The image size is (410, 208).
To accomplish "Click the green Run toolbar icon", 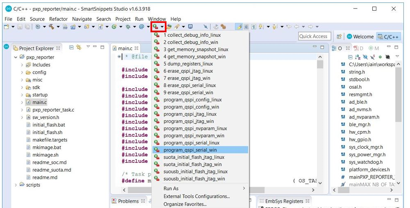I will click(114, 27).
